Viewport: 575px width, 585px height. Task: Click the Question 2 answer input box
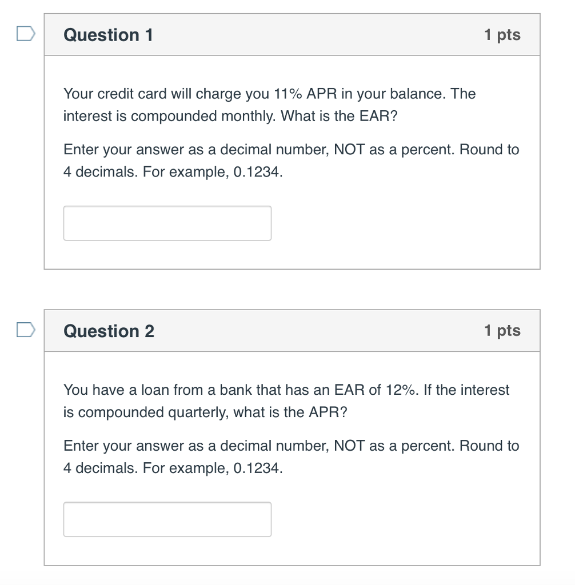167,519
